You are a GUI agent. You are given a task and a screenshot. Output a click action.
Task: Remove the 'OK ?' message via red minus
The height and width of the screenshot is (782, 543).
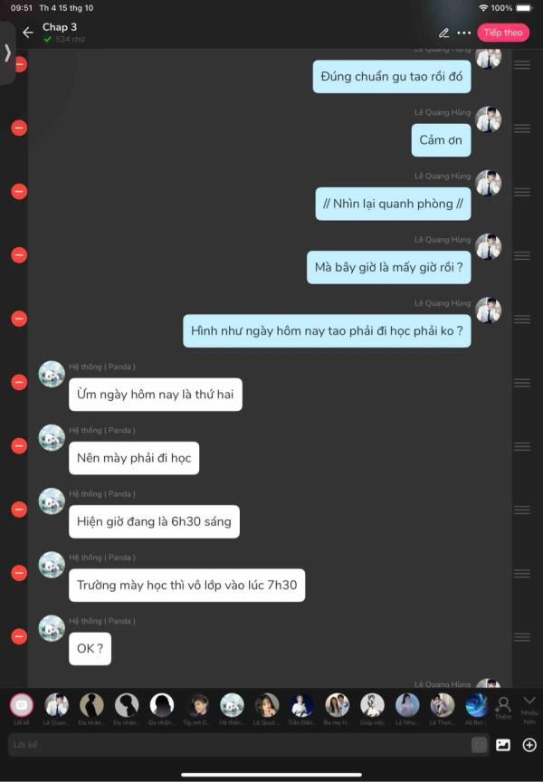tap(19, 636)
